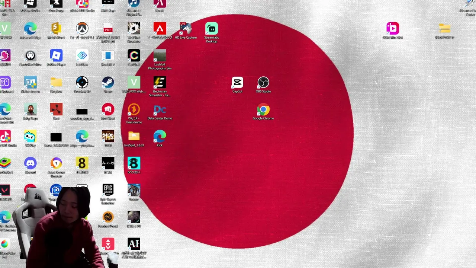Open Google Chrome desktop shortcut
This screenshot has width=476, height=268.
[263, 109]
